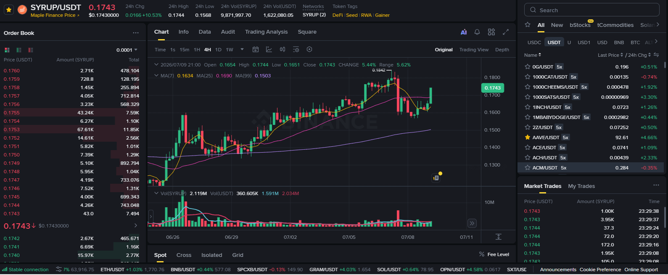This screenshot has height=275, width=668.
Task: Open the chart date range calendar icon
Action: (x=255, y=50)
